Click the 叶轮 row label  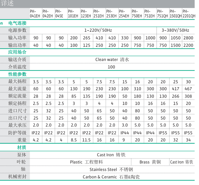[21, 162]
